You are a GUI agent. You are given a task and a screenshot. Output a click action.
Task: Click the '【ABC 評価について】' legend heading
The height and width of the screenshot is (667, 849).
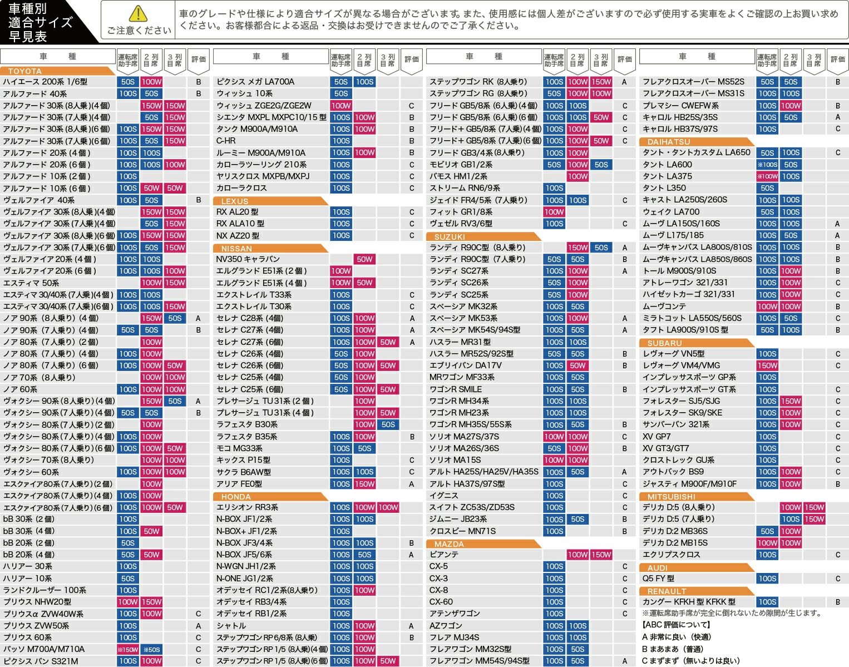[x=676, y=625]
